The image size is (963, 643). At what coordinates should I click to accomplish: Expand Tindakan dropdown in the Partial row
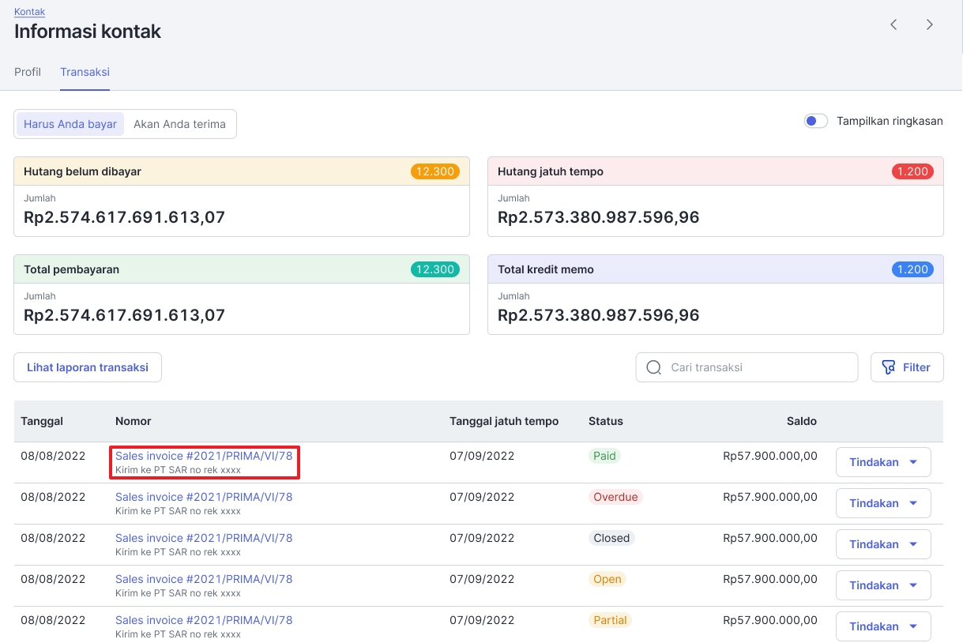click(x=883, y=626)
